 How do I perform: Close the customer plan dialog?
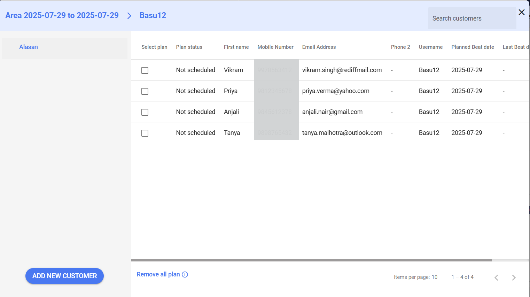point(521,13)
